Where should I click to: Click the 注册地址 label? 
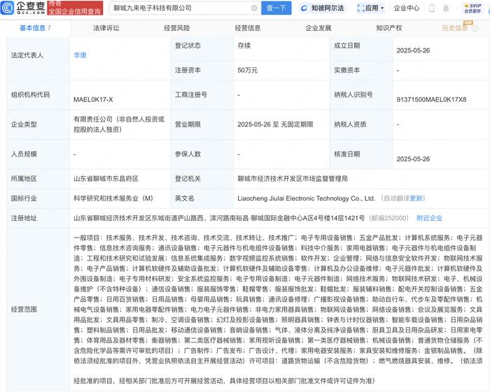coord(24,218)
